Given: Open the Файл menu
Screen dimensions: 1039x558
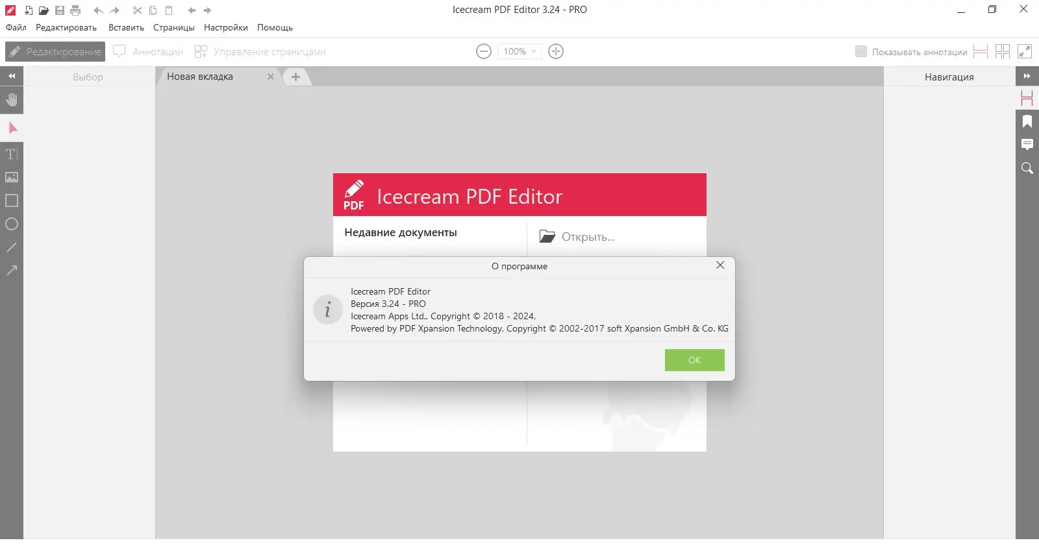Looking at the screenshot, I should [x=16, y=27].
